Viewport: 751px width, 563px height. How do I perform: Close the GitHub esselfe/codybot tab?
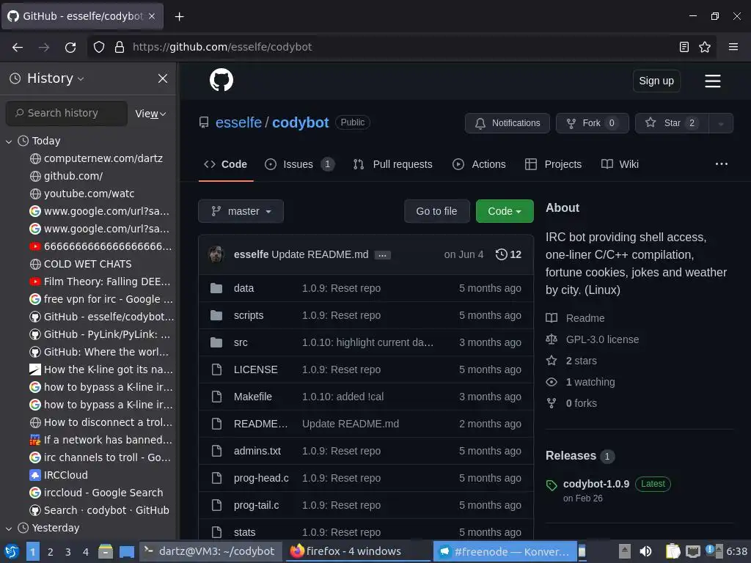(152, 16)
